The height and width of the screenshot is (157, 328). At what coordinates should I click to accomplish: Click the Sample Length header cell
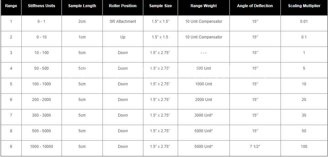pyautogui.click(x=82, y=6)
